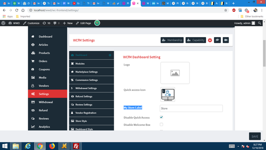Click Customize in the admin bar
Screen dimensions: 266x150
(x=31, y=23)
